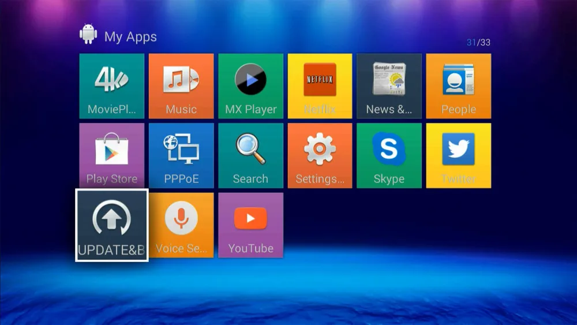
Task: Open the Search app with magnifier icon
Action: (250, 156)
